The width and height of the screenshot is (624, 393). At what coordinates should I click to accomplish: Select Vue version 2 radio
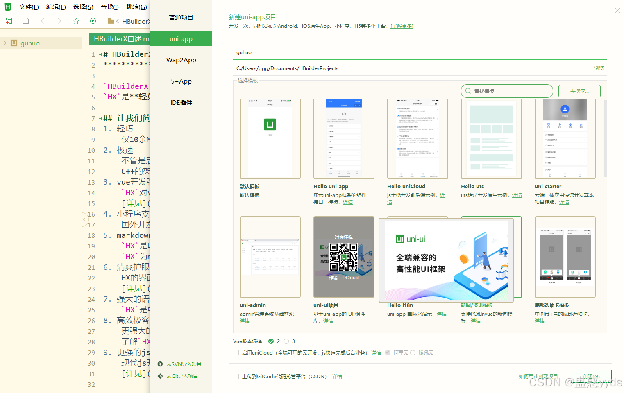point(271,341)
